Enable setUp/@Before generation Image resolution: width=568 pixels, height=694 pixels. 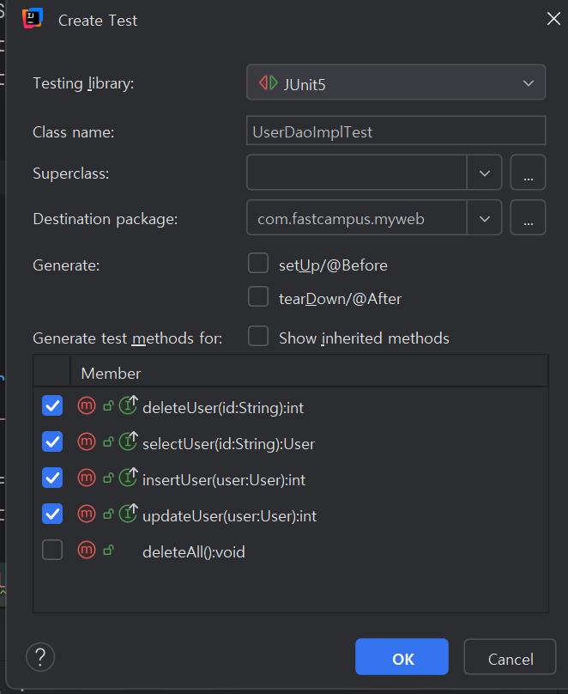point(258,264)
